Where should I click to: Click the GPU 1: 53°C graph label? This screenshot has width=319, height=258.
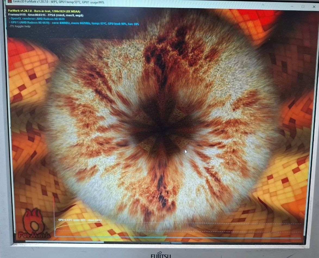(80, 220)
